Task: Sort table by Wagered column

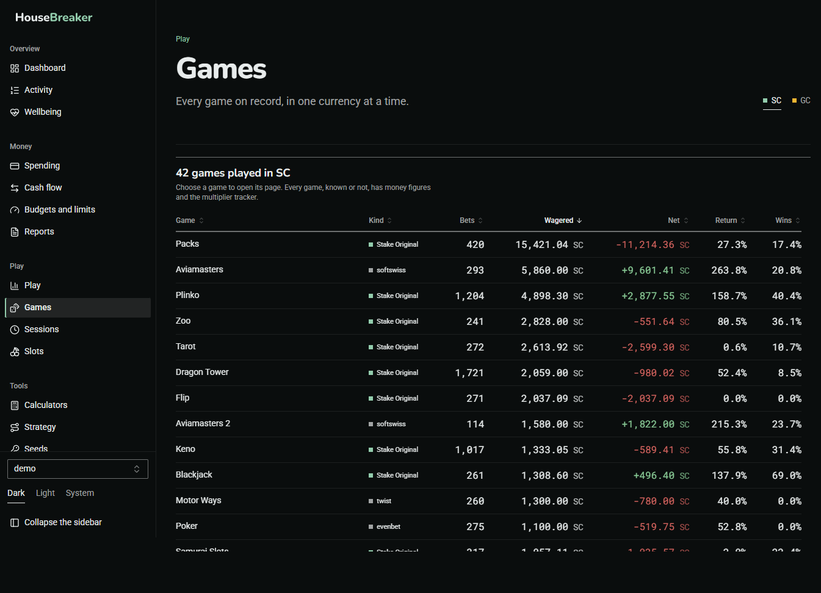Action: (x=563, y=220)
